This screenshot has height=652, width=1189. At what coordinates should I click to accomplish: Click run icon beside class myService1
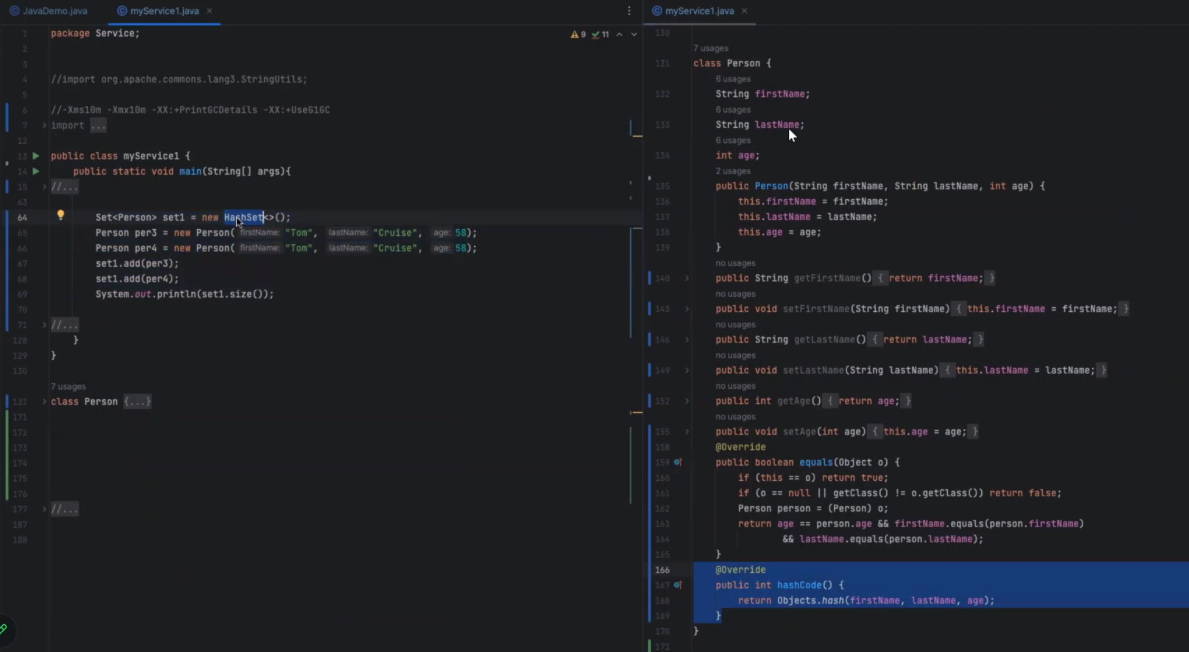click(36, 156)
